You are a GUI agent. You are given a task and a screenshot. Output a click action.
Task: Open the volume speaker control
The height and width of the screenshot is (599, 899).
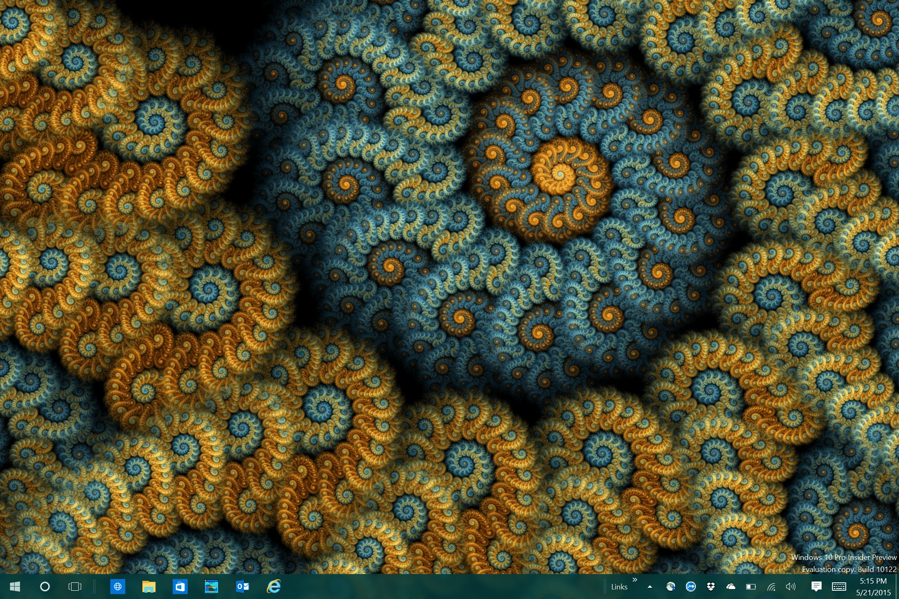[x=791, y=587]
